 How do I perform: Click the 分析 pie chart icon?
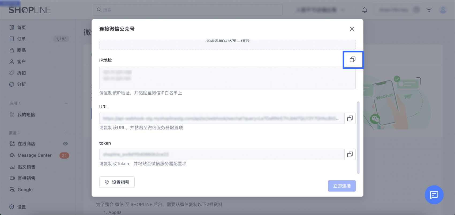point(12,84)
